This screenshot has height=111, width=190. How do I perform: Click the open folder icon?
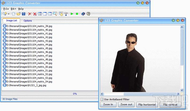click(x=18, y=14)
